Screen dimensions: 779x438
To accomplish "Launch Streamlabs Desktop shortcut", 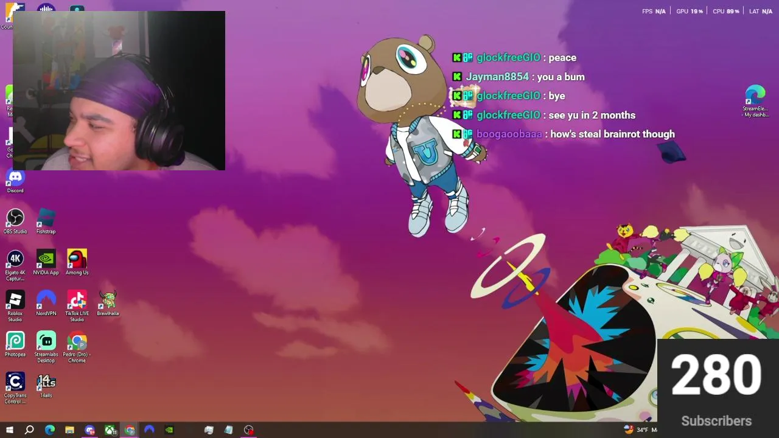I will coord(46,347).
